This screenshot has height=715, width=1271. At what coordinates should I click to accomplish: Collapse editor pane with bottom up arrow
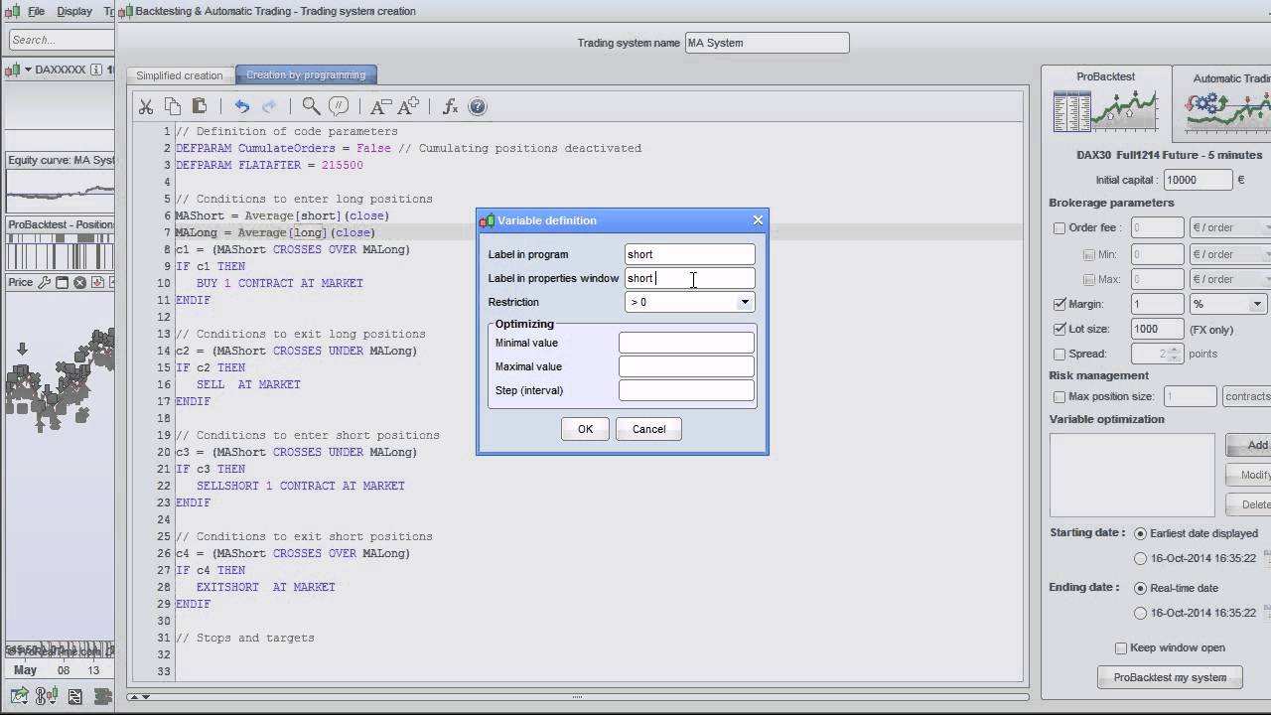pos(132,698)
